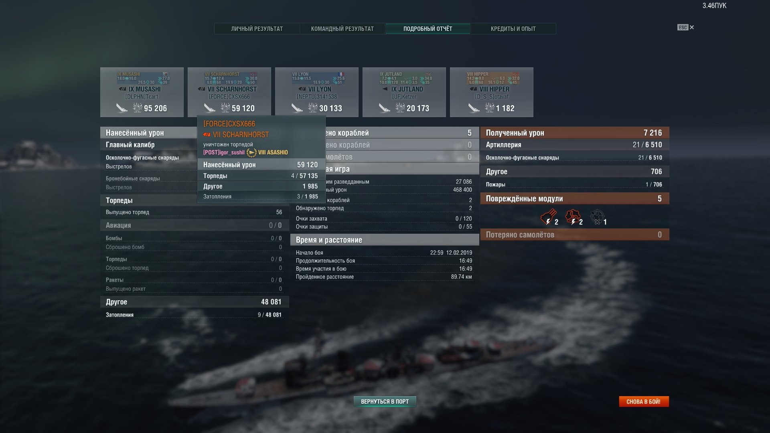The image size is (770, 433).
Task: Select the Подробный отчёт tab
Action: (x=428, y=28)
